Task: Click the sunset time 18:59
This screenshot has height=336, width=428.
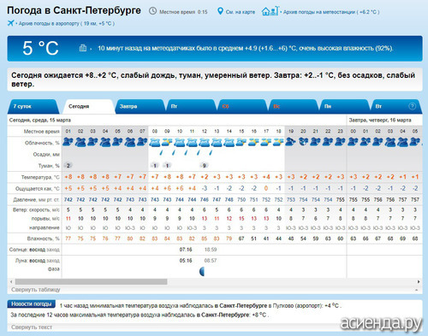Action: [211, 250]
